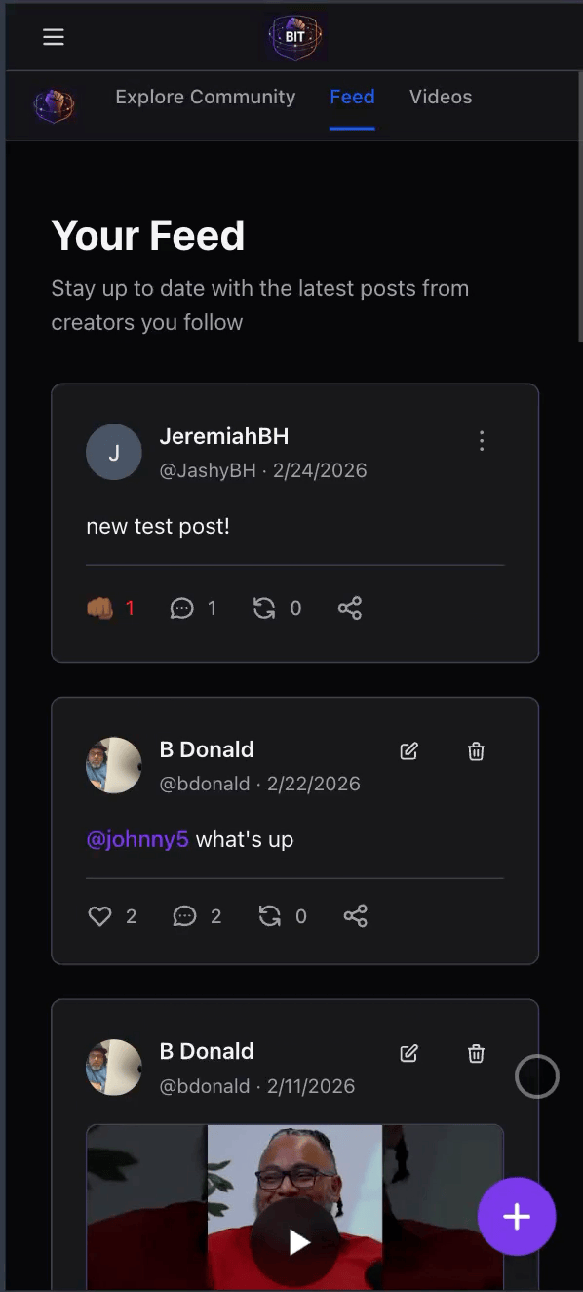
Task: Switch to the Videos tab
Action: (441, 97)
